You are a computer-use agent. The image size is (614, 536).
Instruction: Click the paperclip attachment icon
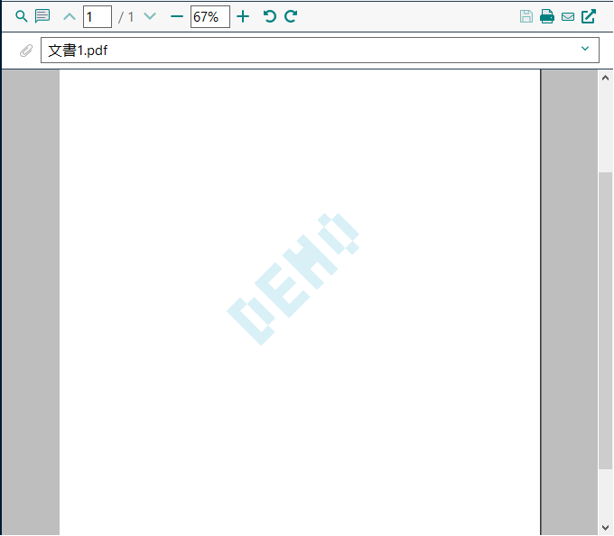pyautogui.click(x=26, y=51)
